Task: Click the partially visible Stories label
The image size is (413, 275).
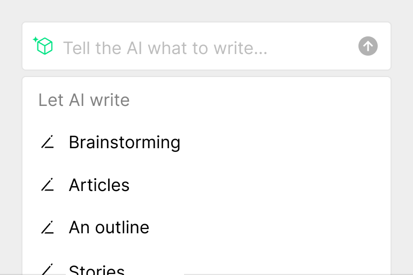Action: (x=97, y=270)
